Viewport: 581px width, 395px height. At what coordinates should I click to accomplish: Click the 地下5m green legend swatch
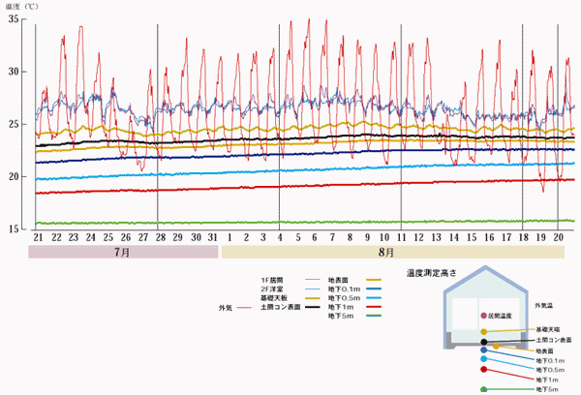[374, 316]
